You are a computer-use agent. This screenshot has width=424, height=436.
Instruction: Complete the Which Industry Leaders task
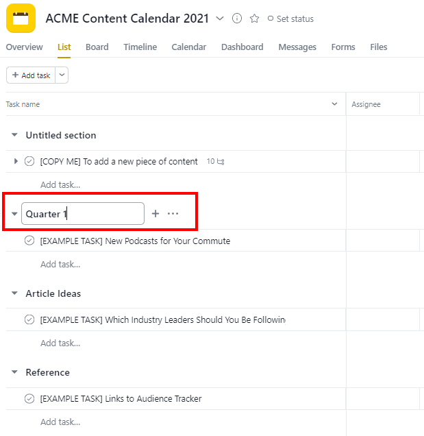[29, 319]
